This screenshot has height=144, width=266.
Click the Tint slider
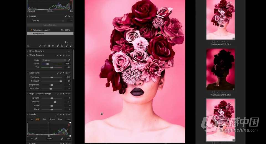[52, 67]
